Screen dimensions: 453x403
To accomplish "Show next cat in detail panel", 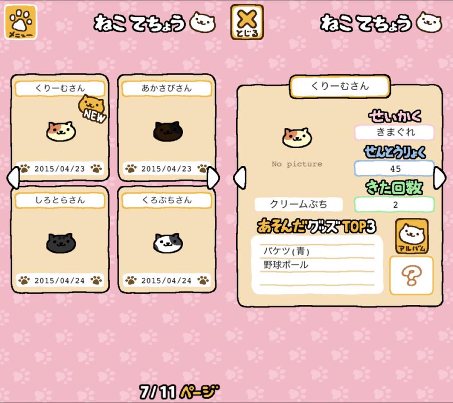I will pos(440,178).
